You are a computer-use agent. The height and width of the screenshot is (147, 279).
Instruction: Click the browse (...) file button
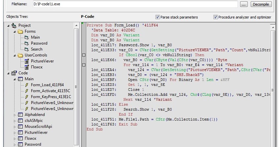tap(244, 4)
